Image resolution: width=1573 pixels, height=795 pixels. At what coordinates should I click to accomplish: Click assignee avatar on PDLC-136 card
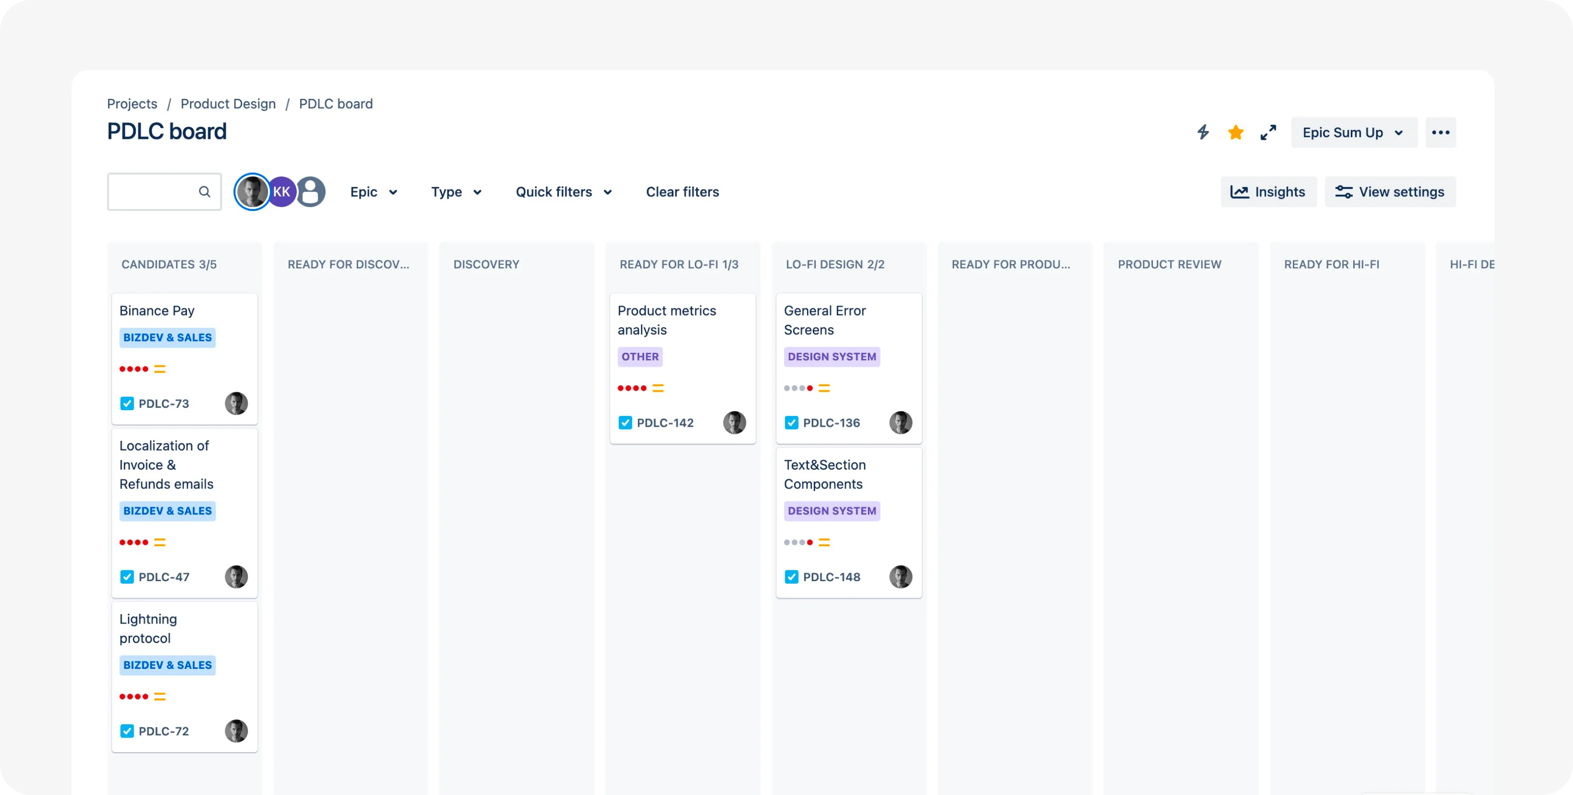[x=901, y=422]
